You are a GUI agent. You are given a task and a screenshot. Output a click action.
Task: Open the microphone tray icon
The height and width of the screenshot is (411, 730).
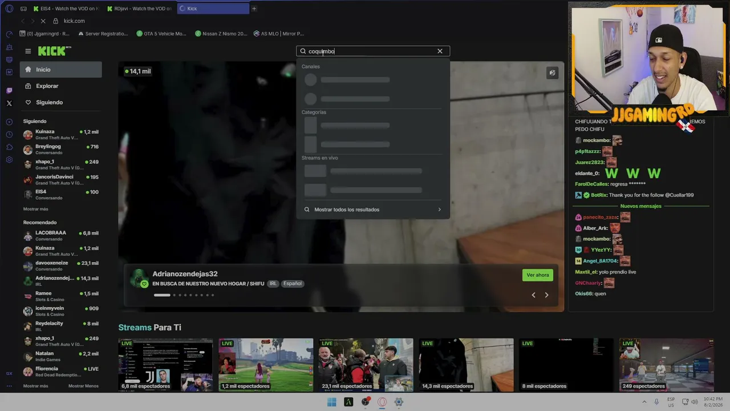(656, 402)
